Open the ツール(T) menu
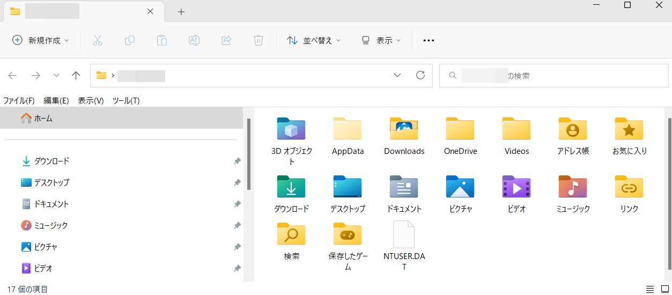The image size is (672, 295). click(x=126, y=101)
